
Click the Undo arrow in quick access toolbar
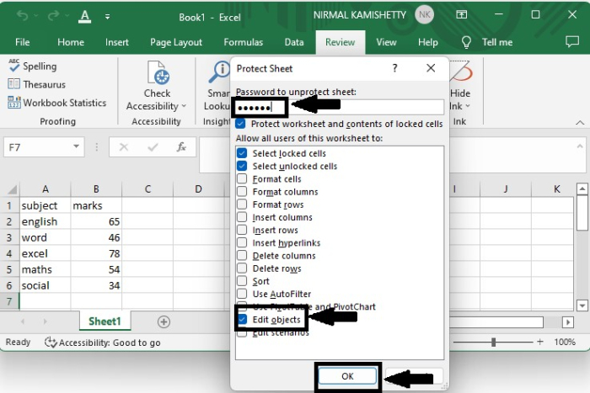click(23, 16)
